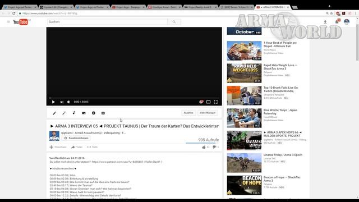Click the video title ARMA 3 INTERVIEW 05
Viewport: 359px width, 202px height.
[135, 126]
